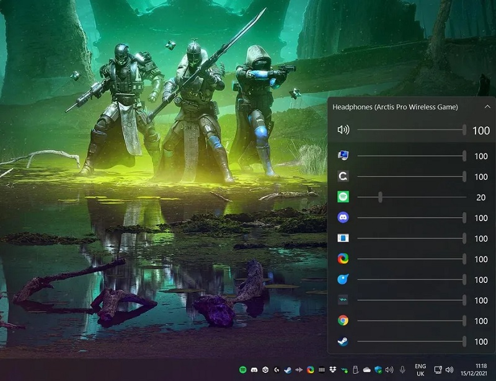Viewport: 496px width, 381px height.
Task: Click the master volume slider handle
Action: (464, 130)
